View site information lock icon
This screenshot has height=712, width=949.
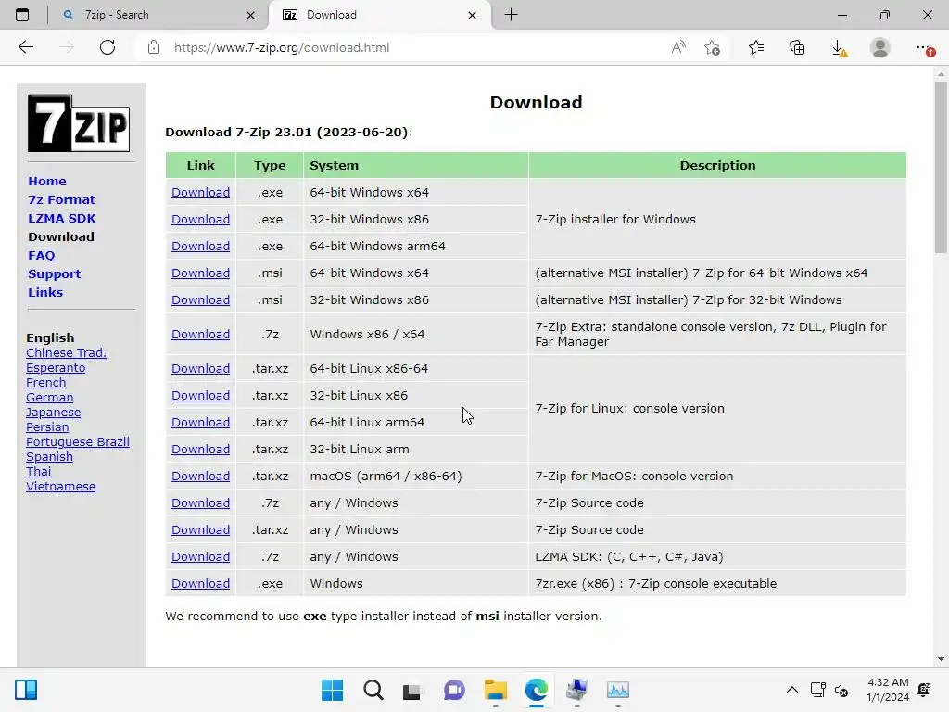click(x=154, y=47)
